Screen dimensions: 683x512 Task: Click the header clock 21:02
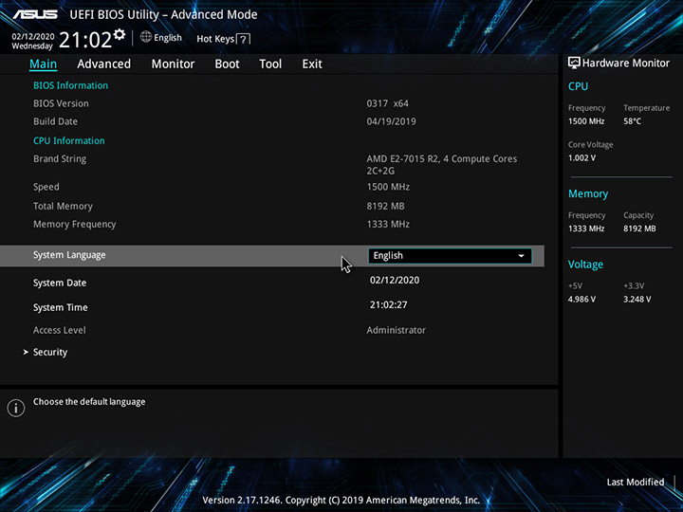tap(85, 40)
